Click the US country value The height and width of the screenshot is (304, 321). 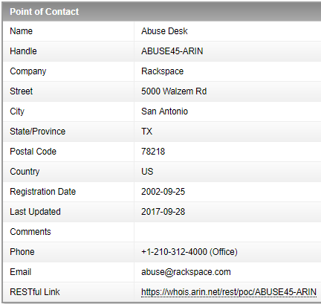(147, 172)
